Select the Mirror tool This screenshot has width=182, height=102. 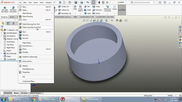[96, 13]
